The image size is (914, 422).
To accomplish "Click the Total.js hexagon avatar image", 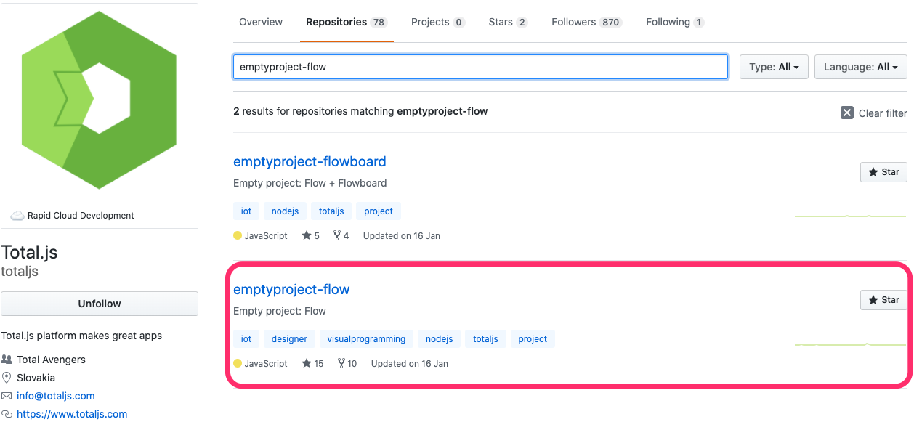I will click(100, 100).
